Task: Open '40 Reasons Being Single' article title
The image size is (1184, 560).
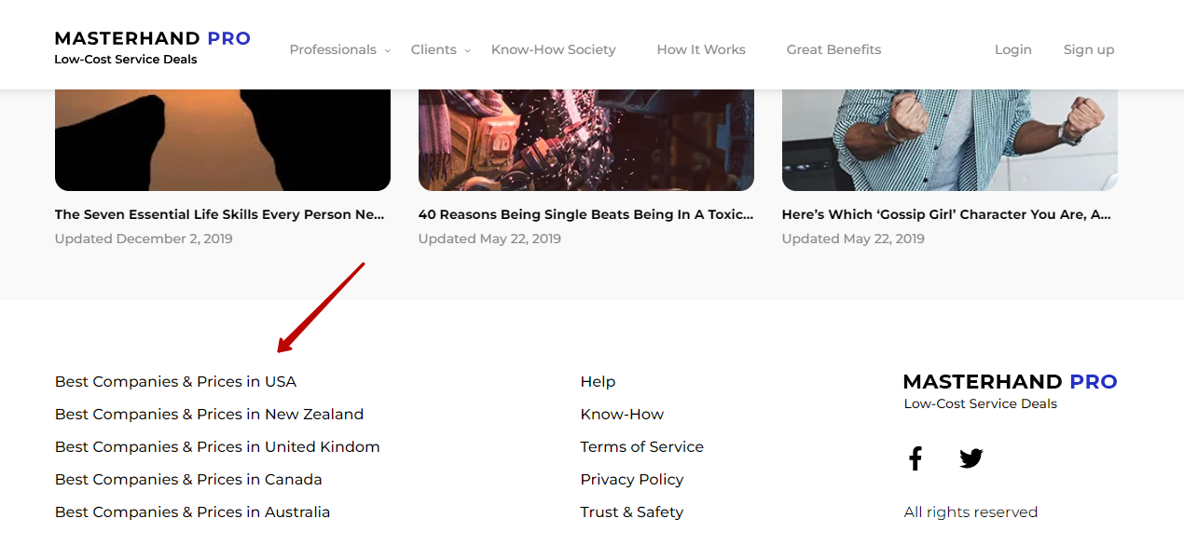Action: point(586,214)
